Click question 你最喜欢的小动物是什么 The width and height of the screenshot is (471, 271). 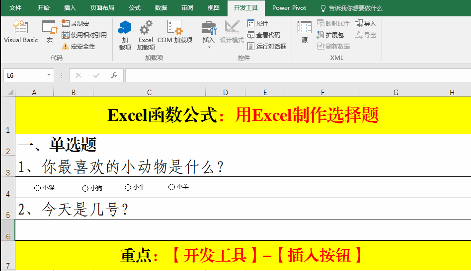(121, 166)
